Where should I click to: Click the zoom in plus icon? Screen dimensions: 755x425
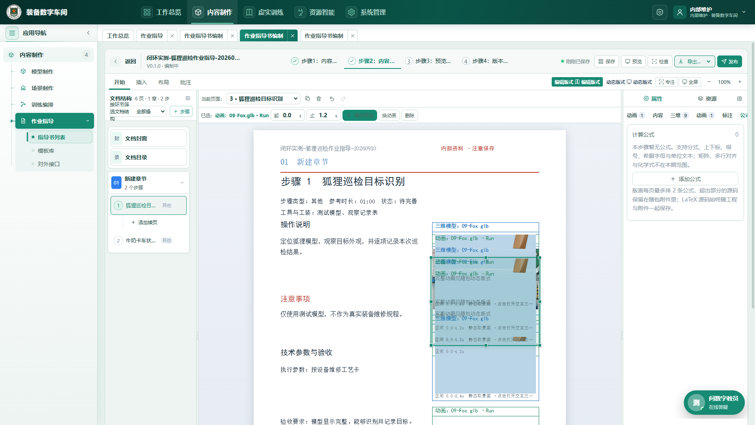point(740,82)
